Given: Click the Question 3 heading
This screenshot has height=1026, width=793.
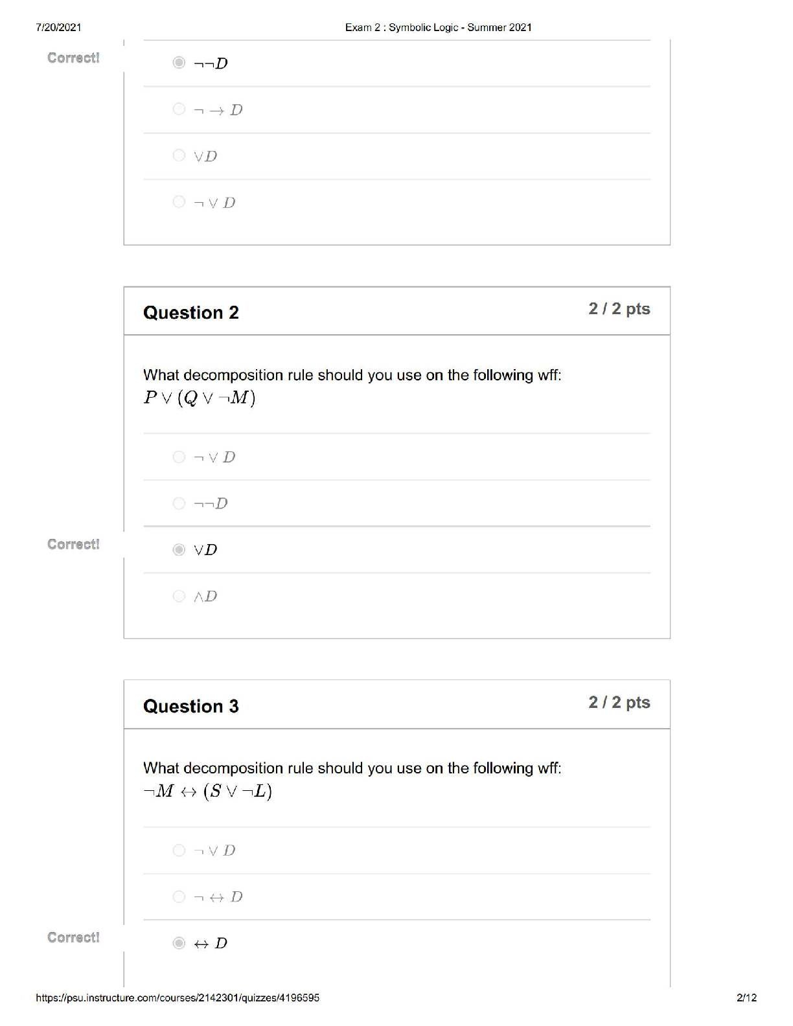Looking at the screenshot, I should 191,706.
